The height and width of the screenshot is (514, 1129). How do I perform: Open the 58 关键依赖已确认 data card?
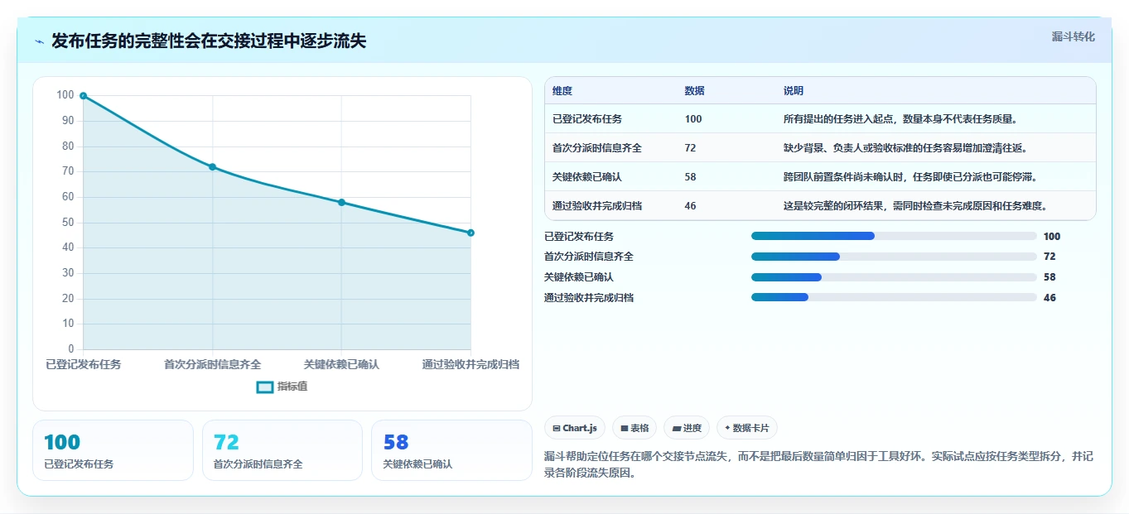tap(451, 450)
